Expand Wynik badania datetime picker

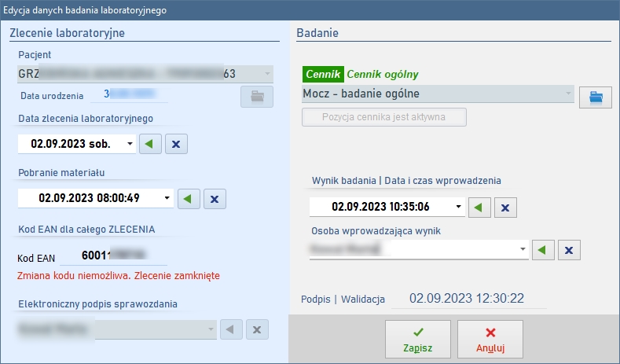458,208
